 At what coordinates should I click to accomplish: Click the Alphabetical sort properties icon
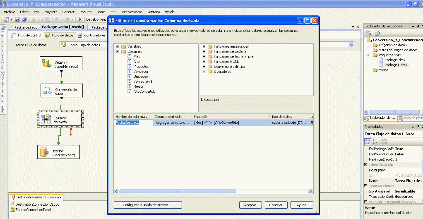click(x=375, y=142)
